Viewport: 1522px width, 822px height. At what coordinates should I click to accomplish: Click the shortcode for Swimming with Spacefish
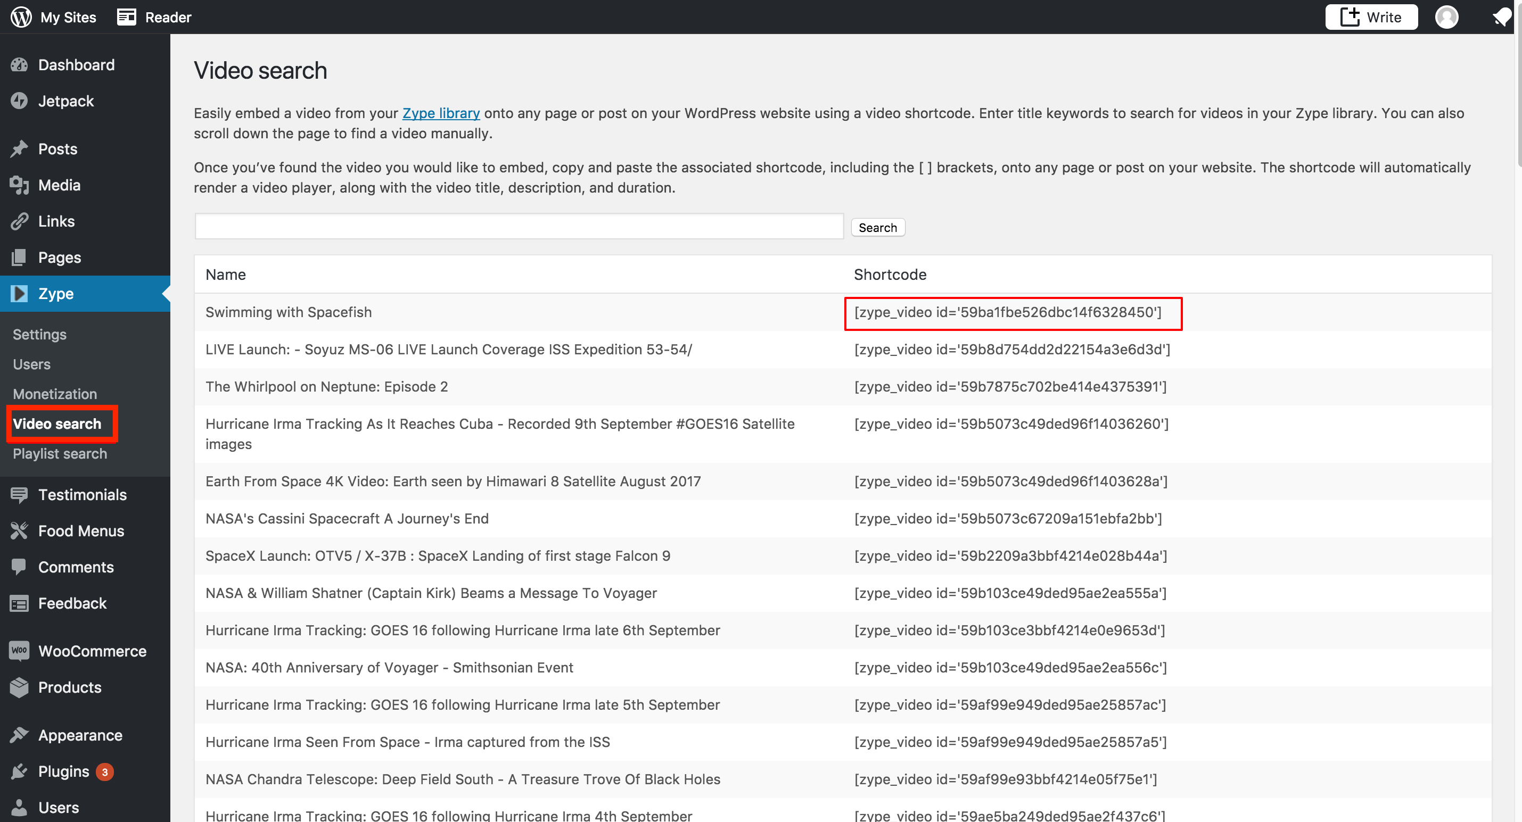[x=1007, y=312]
